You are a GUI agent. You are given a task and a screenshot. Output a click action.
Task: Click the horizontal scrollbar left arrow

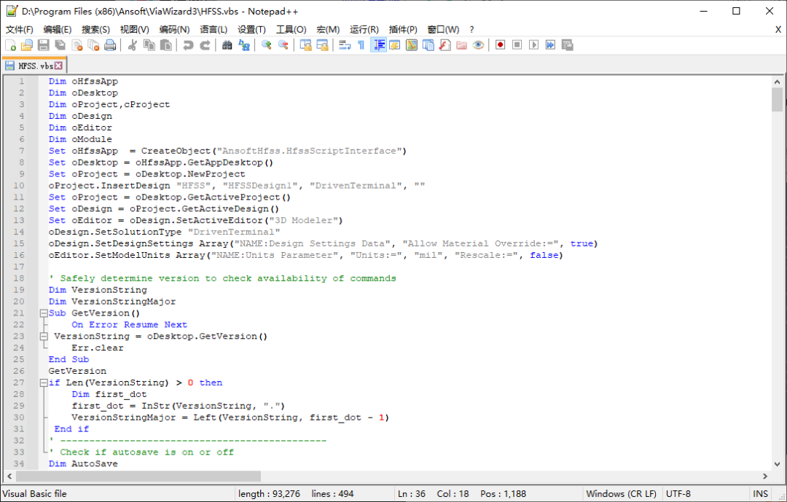(x=9, y=476)
